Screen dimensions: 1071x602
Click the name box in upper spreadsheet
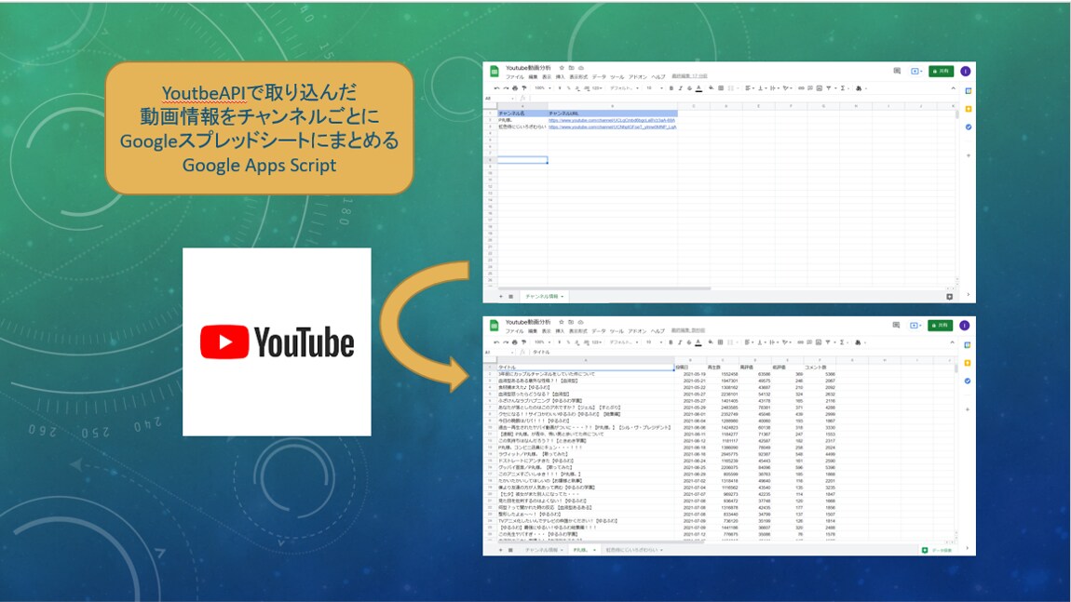pyautogui.click(x=499, y=99)
